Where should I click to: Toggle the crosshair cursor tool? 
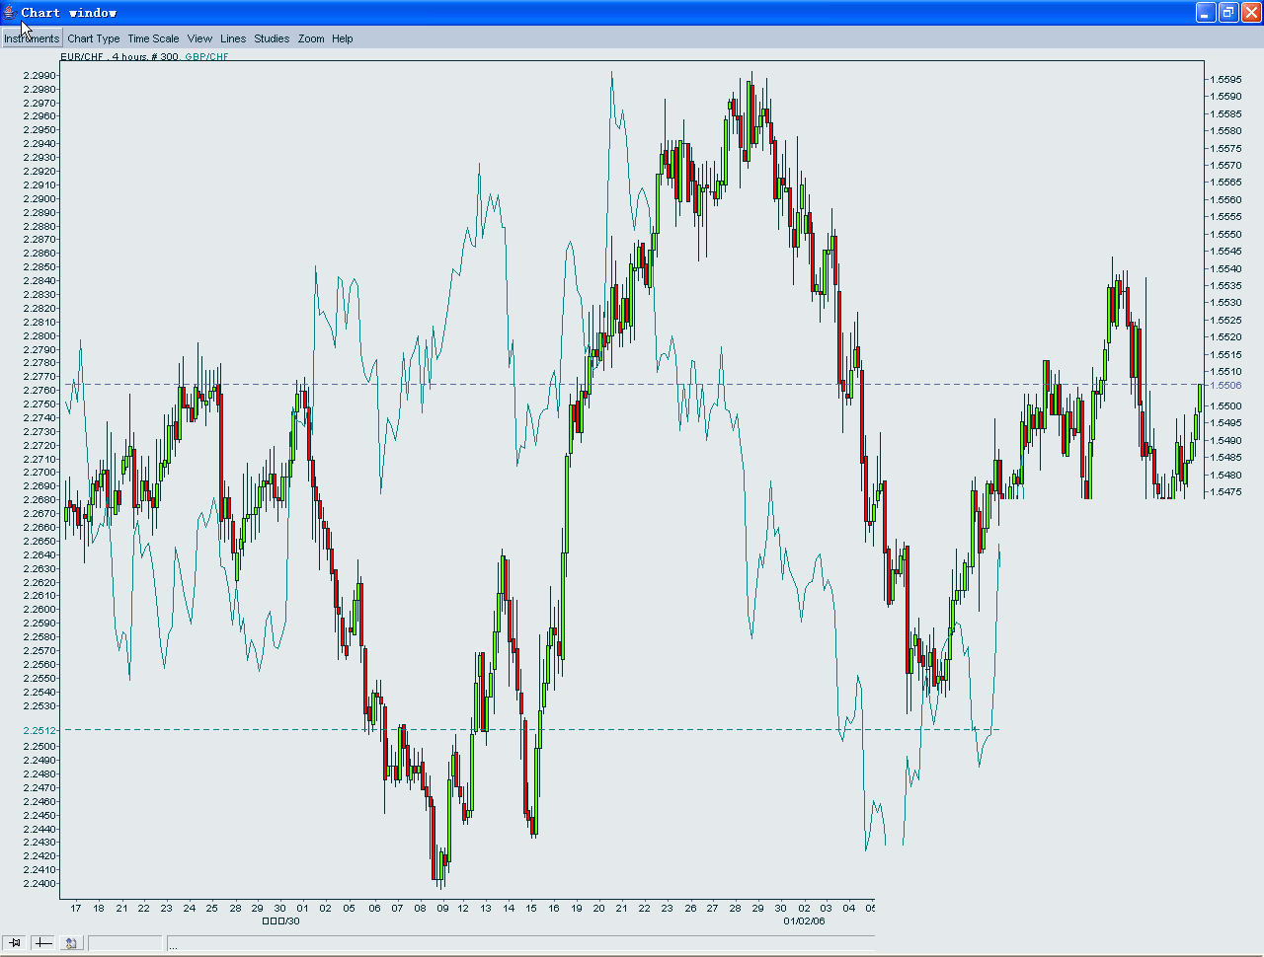coord(43,943)
